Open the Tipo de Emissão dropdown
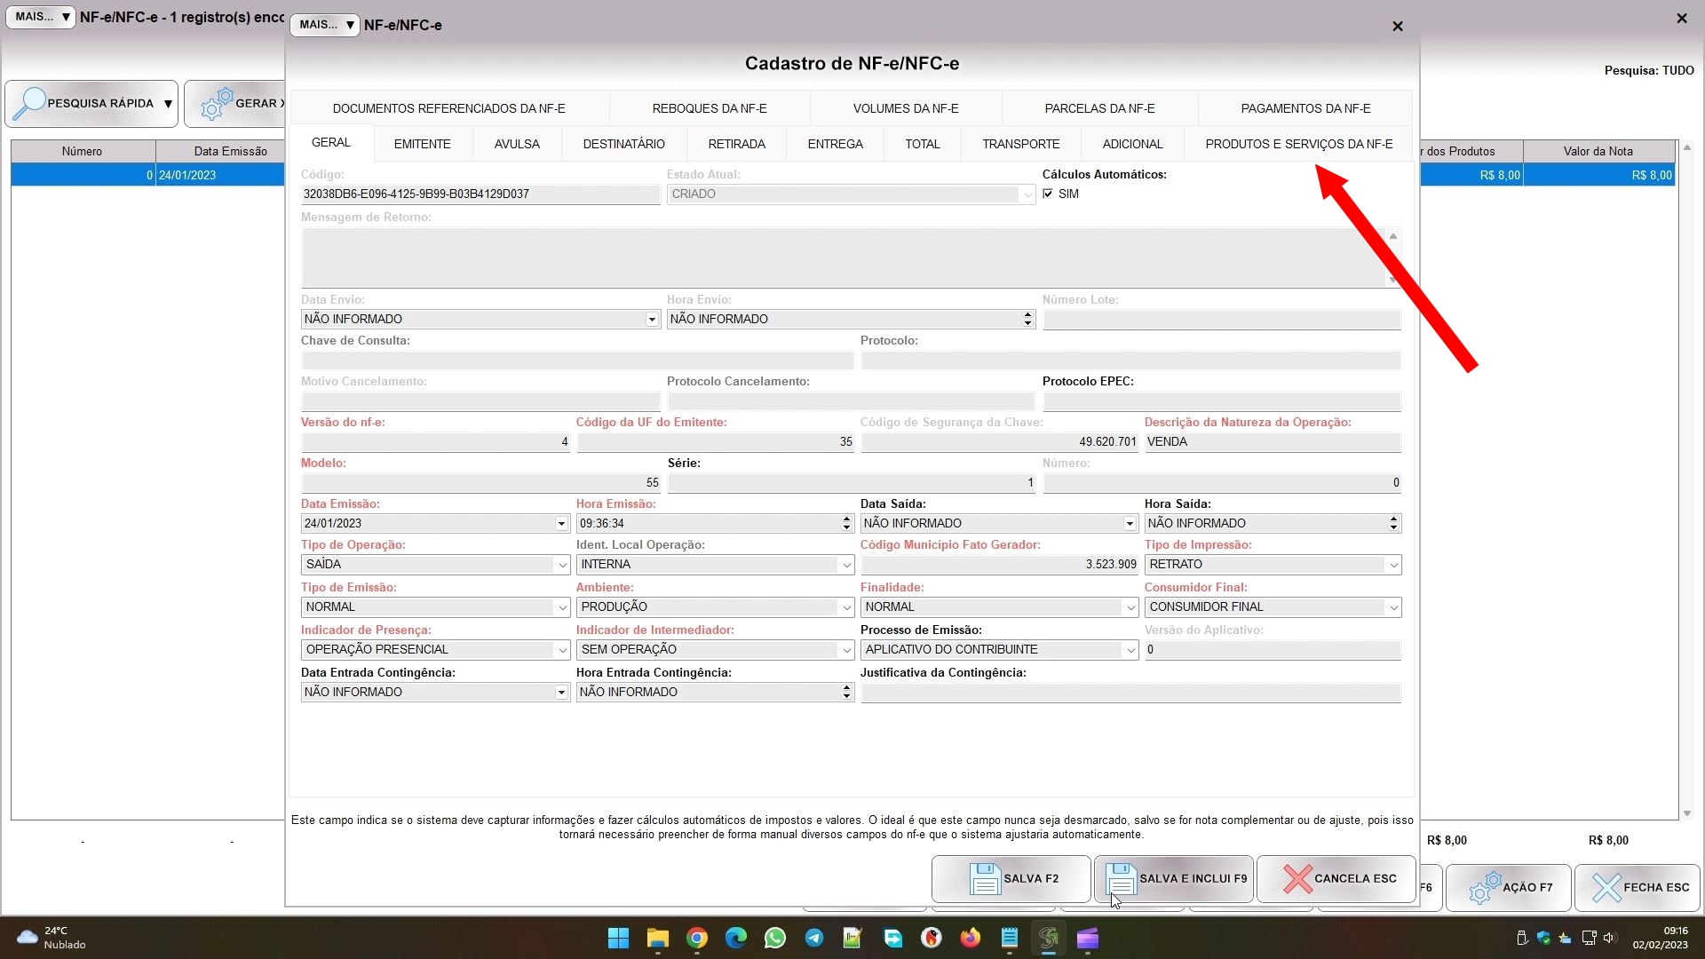The image size is (1705, 959). [562, 607]
